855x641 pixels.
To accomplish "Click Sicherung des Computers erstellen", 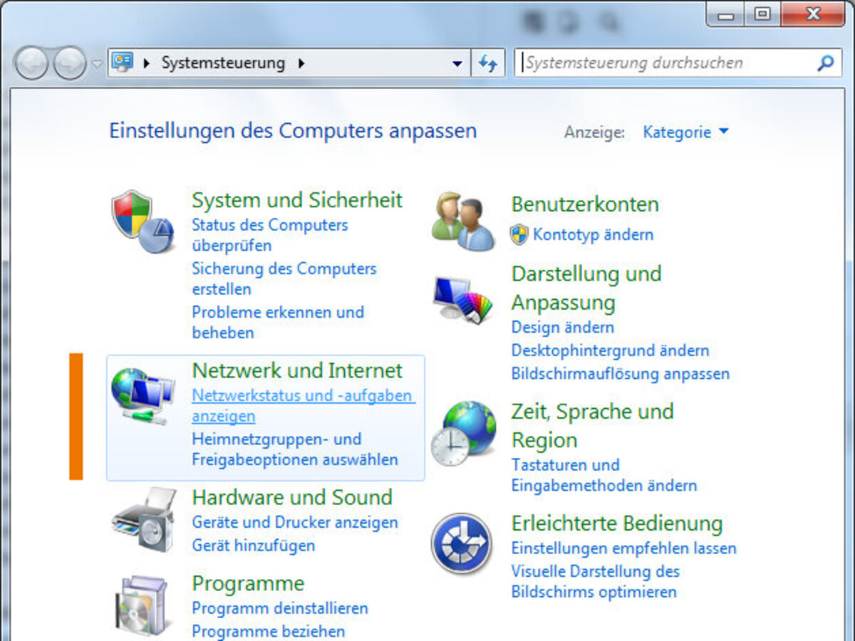I will (284, 279).
